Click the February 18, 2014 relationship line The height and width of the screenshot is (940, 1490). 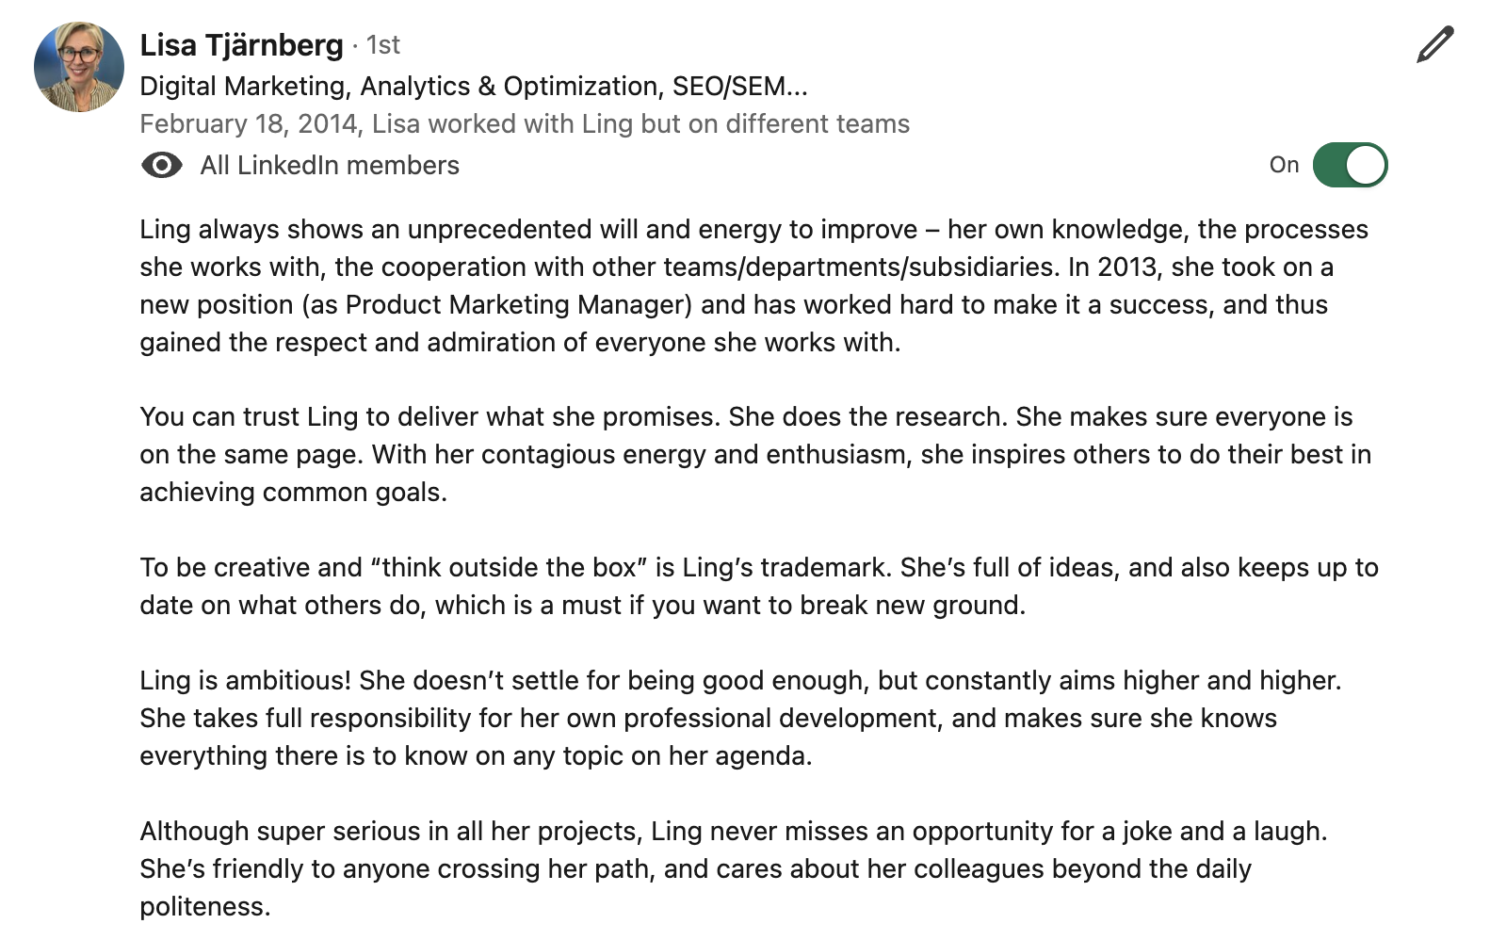click(524, 124)
